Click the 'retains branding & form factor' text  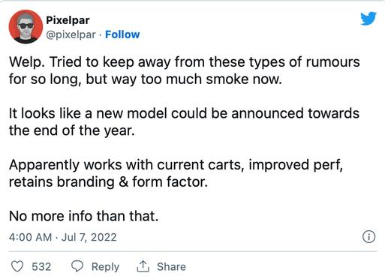tap(108, 181)
